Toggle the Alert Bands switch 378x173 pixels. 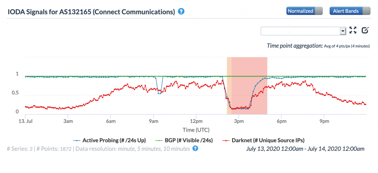pyautogui.click(x=349, y=11)
